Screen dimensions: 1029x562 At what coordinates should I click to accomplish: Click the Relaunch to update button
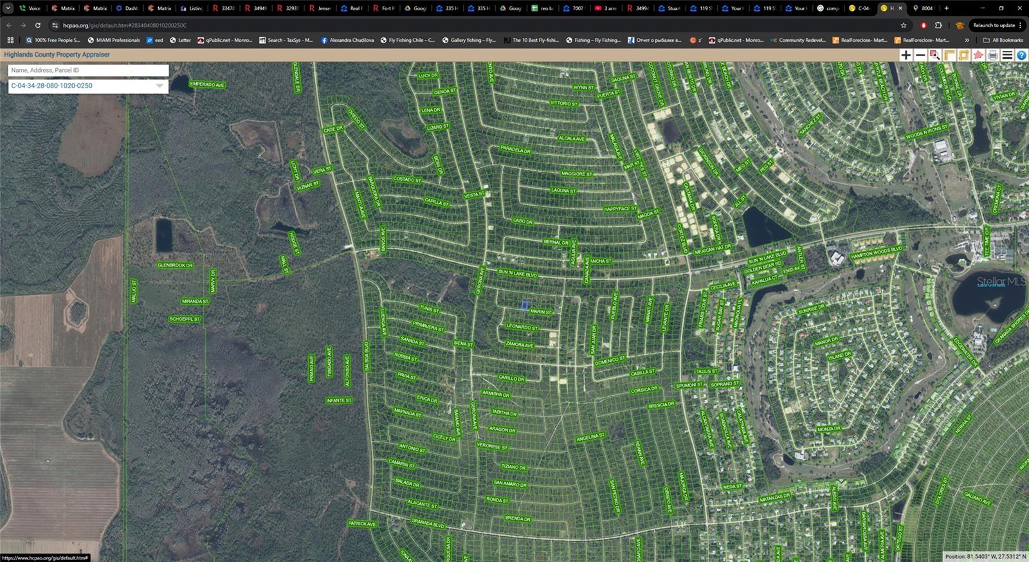[x=994, y=25]
